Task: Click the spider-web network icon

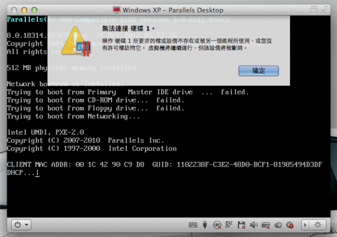Action: pos(229,225)
